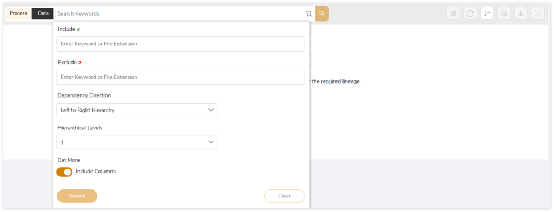The image size is (554, 212).
Task: Click the advanced filter icon in search bar
Action: [308, 13]
